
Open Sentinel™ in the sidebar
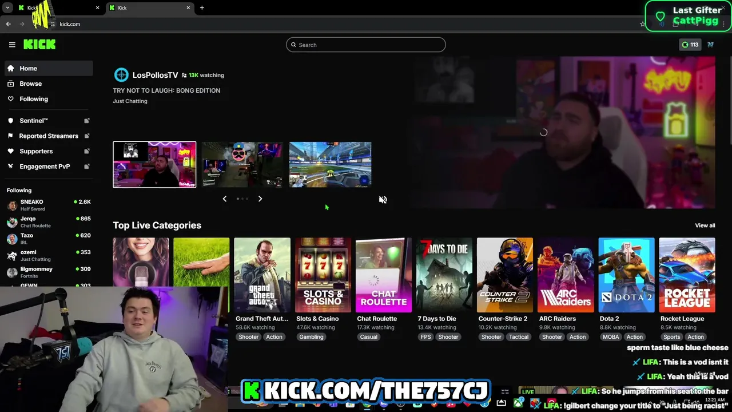click(x=49, y=121)
